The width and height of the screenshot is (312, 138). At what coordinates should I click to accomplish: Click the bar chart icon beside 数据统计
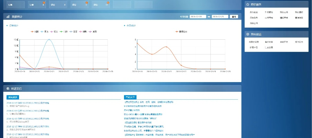tap(8, 16)
